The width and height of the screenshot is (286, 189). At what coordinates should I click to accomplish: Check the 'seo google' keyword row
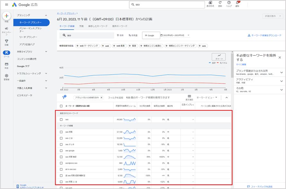pyautogui.click(x=61, y=151)
